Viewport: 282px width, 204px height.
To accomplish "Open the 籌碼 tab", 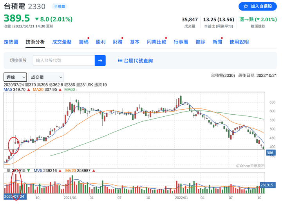I will coord(84,42).
